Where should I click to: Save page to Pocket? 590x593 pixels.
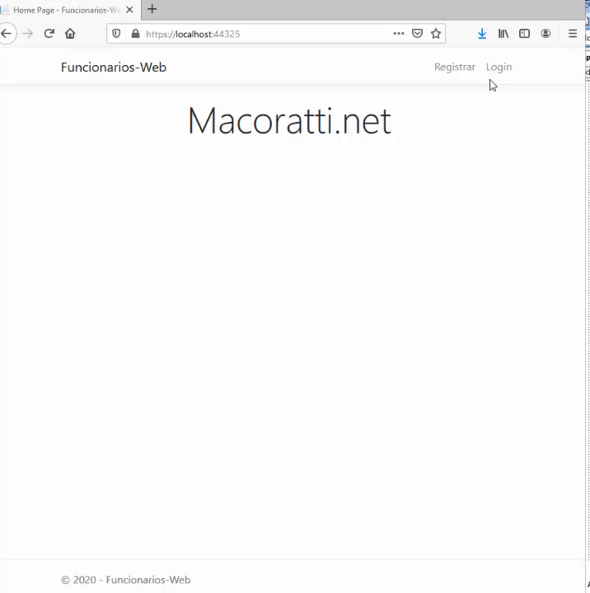coord(417,34)
